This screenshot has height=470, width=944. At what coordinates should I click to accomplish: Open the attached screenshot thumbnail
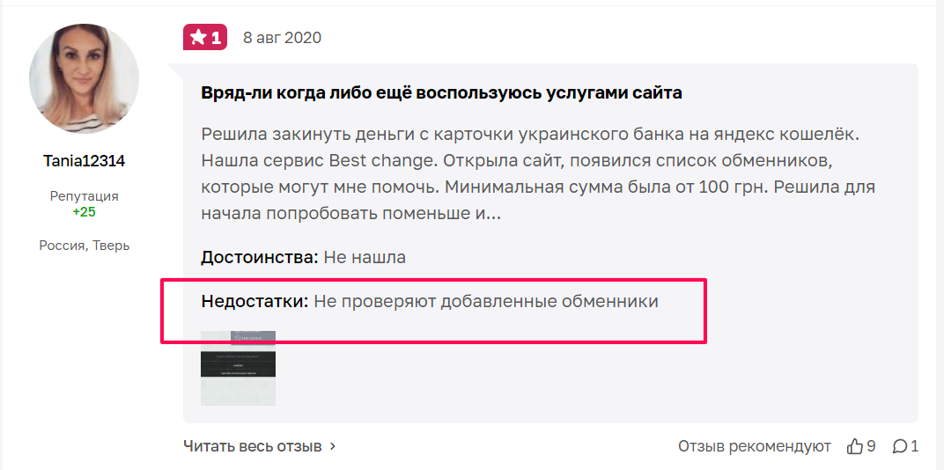tap(238, 368)
